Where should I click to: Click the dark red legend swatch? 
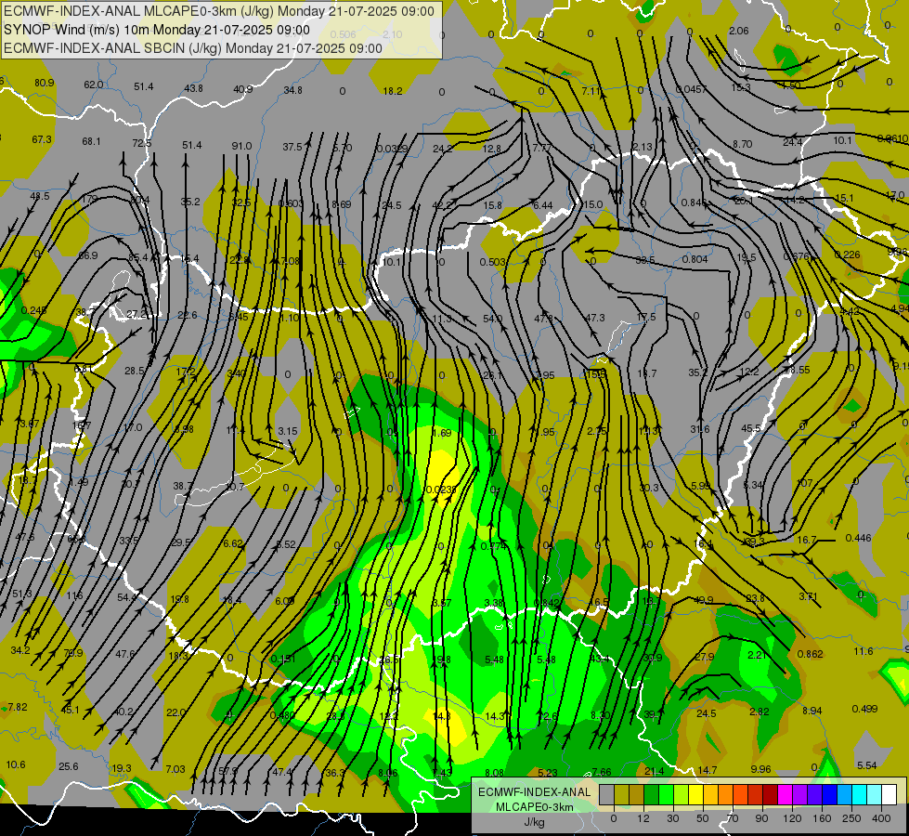[770, 794]
